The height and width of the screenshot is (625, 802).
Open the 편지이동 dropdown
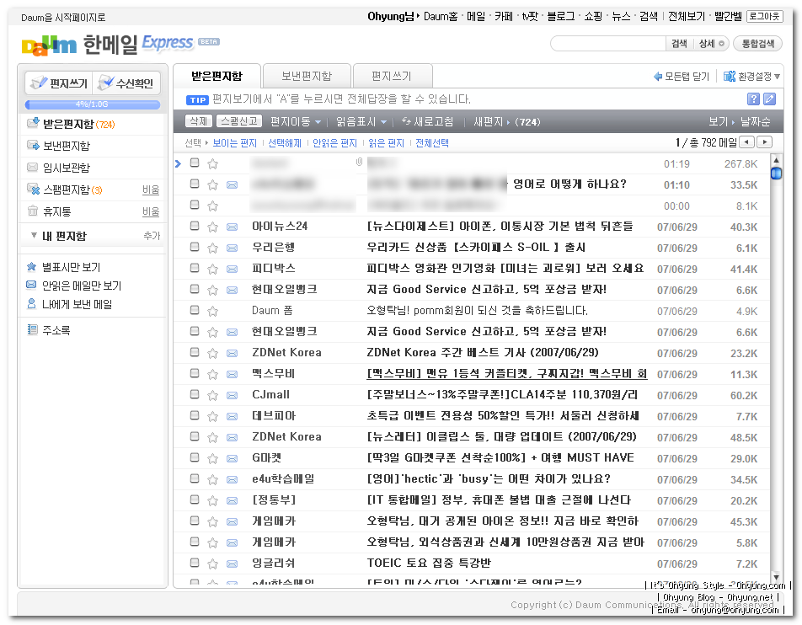point(295,122)
